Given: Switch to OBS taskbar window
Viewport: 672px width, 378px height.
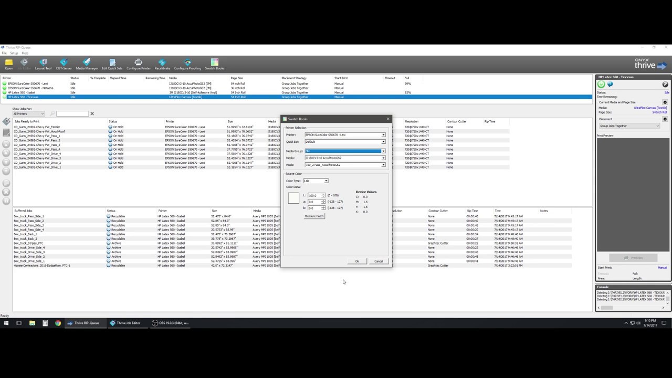Looking at the screenshot, I should [171, 323].
